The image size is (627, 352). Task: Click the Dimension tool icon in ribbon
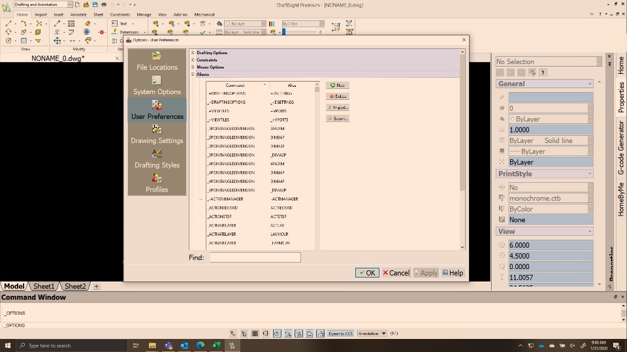pos(115,32)
